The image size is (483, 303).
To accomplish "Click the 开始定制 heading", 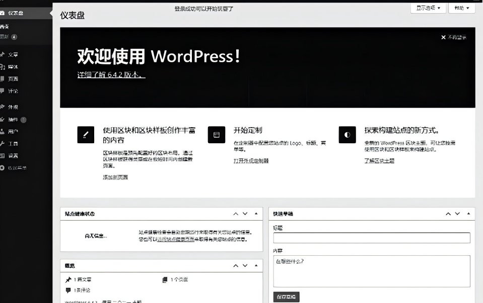I will pos(248,130).
